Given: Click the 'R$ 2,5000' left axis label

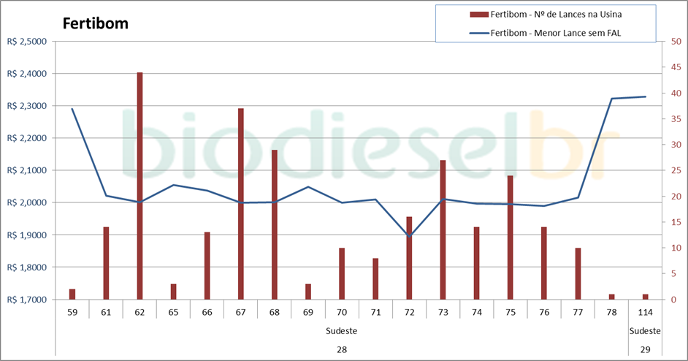Looking at the screenshot, I should (x=26, y=42).
